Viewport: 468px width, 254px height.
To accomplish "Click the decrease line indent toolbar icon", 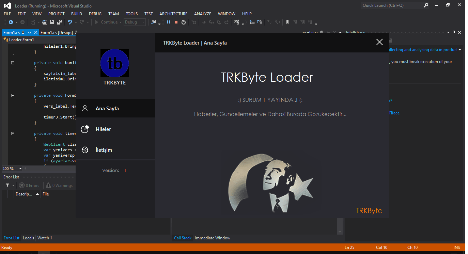I will click(x=252, y=22).
